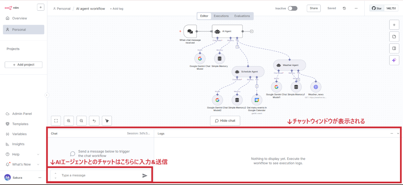Send the chat message with arrow icon
Image resolution: width=403 pixels, height=185 pixels.
click(145, 175)
